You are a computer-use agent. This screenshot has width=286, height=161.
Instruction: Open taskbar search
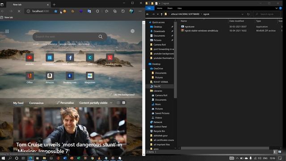[x=10, y=158]
